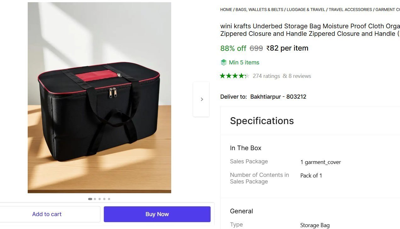Open the 274 ratings link
This screenshot has height=229, width=400.
266,76
